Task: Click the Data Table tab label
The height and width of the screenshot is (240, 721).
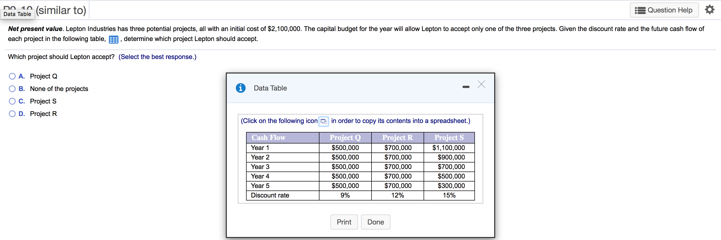Action: (17, 14)
